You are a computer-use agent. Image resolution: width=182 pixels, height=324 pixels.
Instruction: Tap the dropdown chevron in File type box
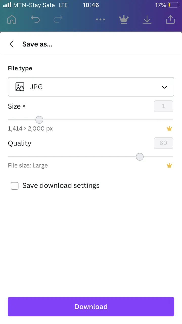pyautogui.click(x=165, y=87)
